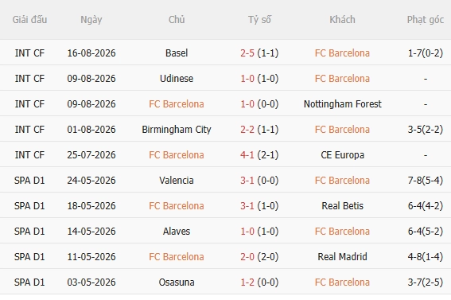Select Osasuna team name
Image resolution: width=451 pixels, height=300 pixels.
tap(177, 282)
